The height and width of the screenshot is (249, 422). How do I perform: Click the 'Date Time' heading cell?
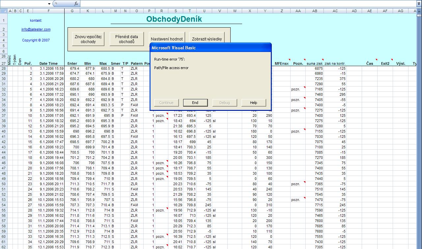click(48, 63)
